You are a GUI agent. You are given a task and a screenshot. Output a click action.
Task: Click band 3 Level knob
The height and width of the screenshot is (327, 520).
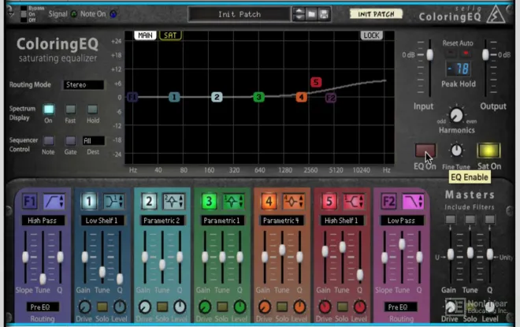click(240, 307)
